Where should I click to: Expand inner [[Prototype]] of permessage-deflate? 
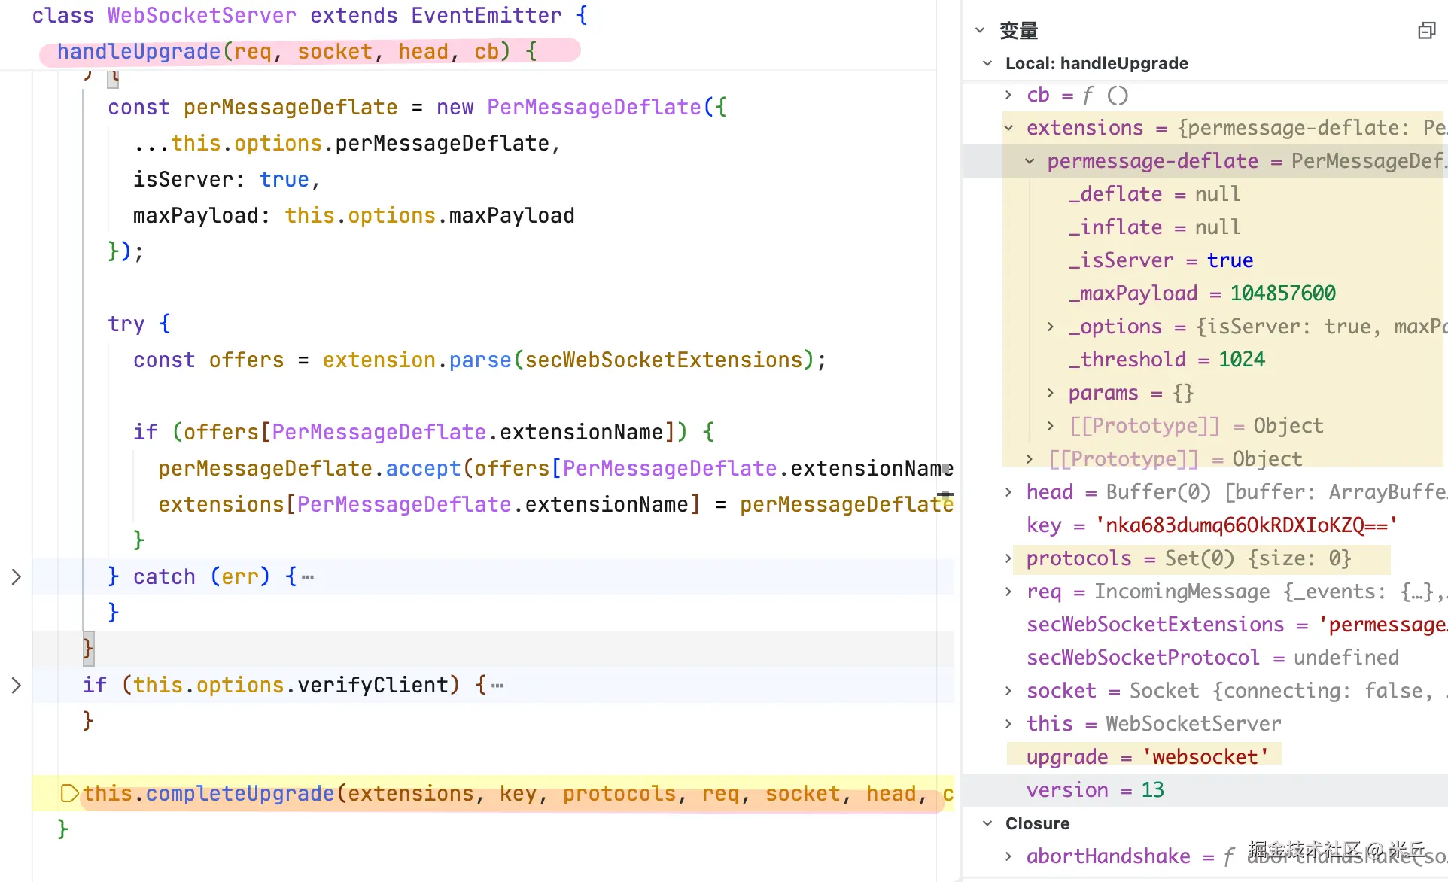pyautogui.click(x=1051, y=426)
